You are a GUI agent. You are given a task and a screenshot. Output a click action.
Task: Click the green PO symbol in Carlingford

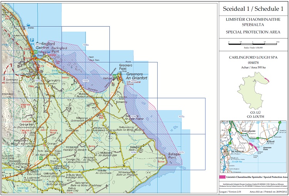(x=35, y=52)
